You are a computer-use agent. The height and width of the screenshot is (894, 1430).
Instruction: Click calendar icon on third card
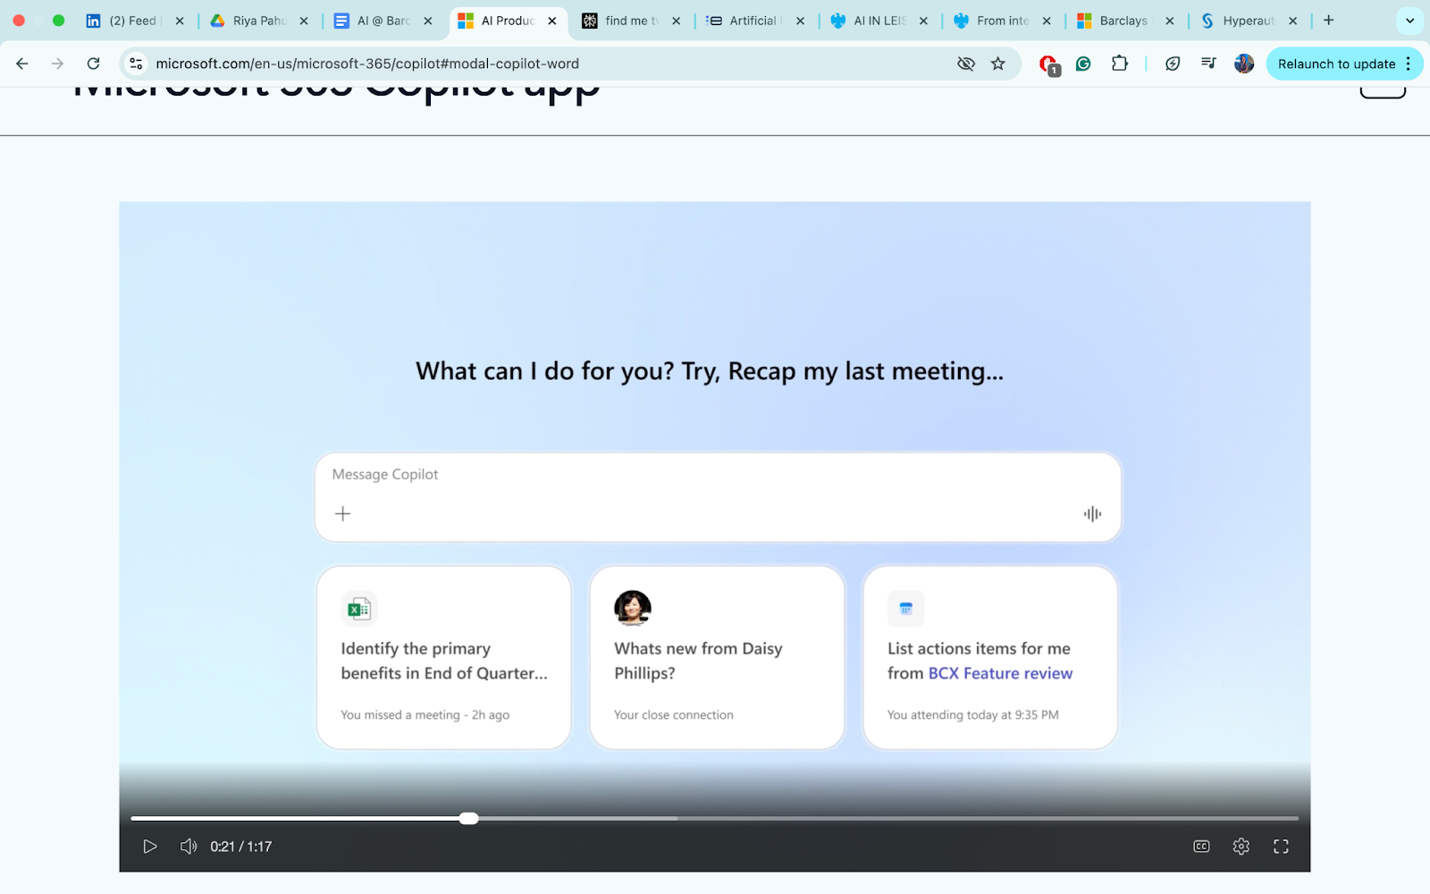[x=905, y=609]
